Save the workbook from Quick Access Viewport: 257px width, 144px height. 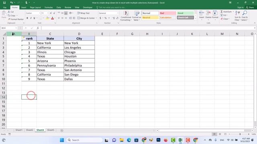point(4,3)
